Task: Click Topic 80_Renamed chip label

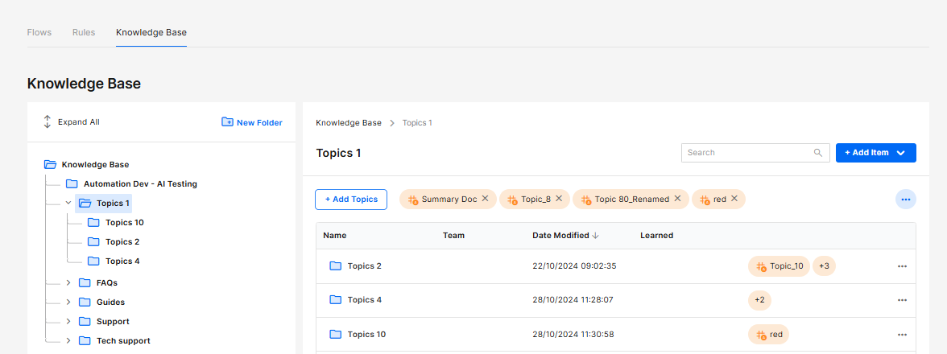Action: click(x=631, y=199)
